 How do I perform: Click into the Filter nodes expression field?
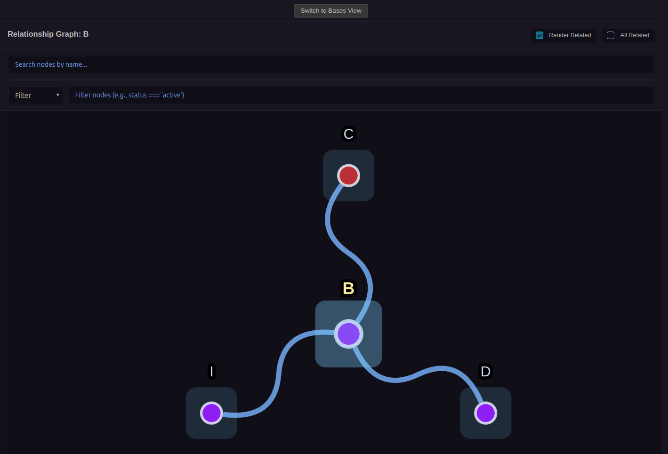click(x=361, y=95)
